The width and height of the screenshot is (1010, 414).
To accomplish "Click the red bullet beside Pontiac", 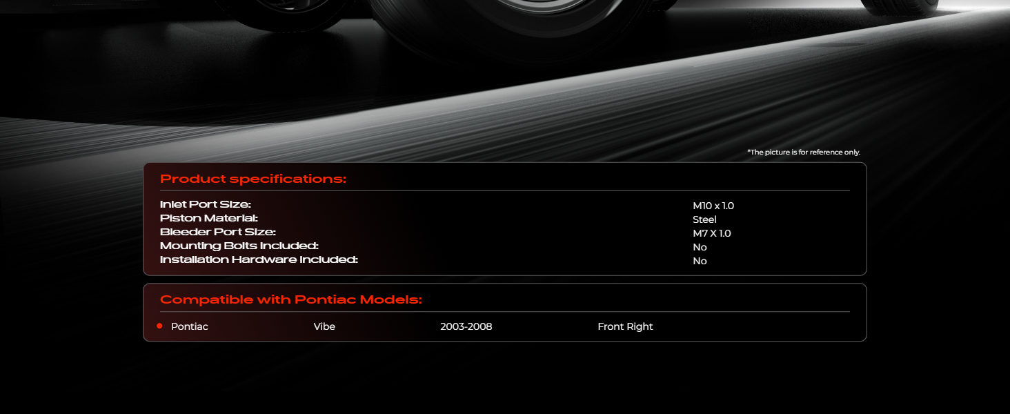I will tap(159, 326).
